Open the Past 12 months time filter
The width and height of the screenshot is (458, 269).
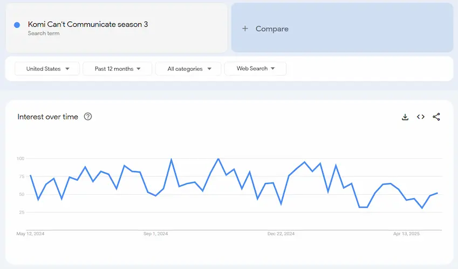point(118,69)
